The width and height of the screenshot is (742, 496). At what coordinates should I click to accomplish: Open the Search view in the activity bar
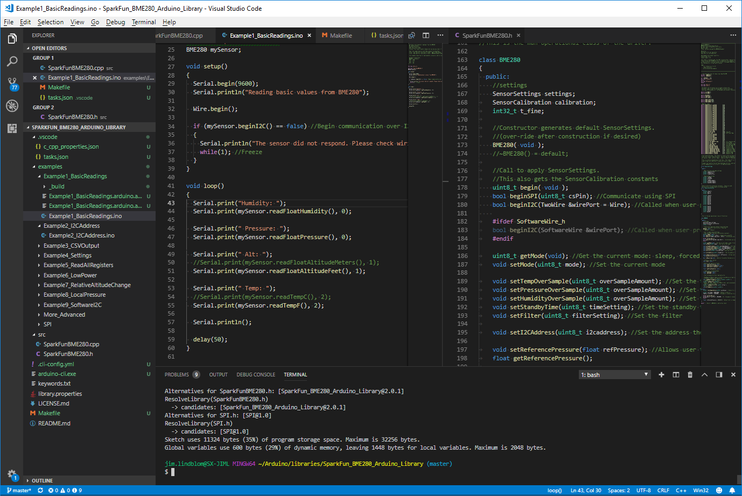(x=12, y=61)
